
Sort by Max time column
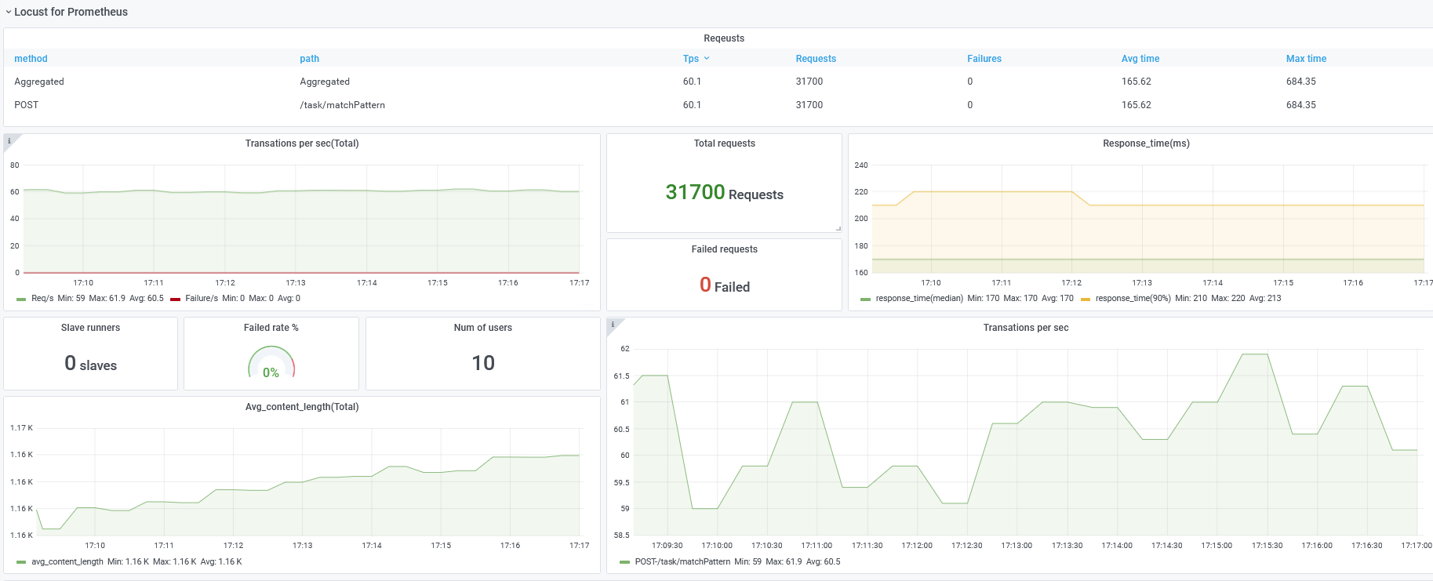click(x=1306, y=59)
